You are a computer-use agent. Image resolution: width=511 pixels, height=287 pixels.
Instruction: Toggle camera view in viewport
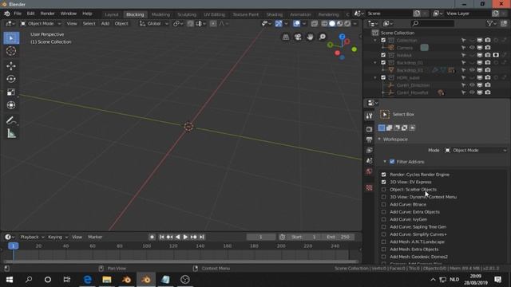[298, 37]
